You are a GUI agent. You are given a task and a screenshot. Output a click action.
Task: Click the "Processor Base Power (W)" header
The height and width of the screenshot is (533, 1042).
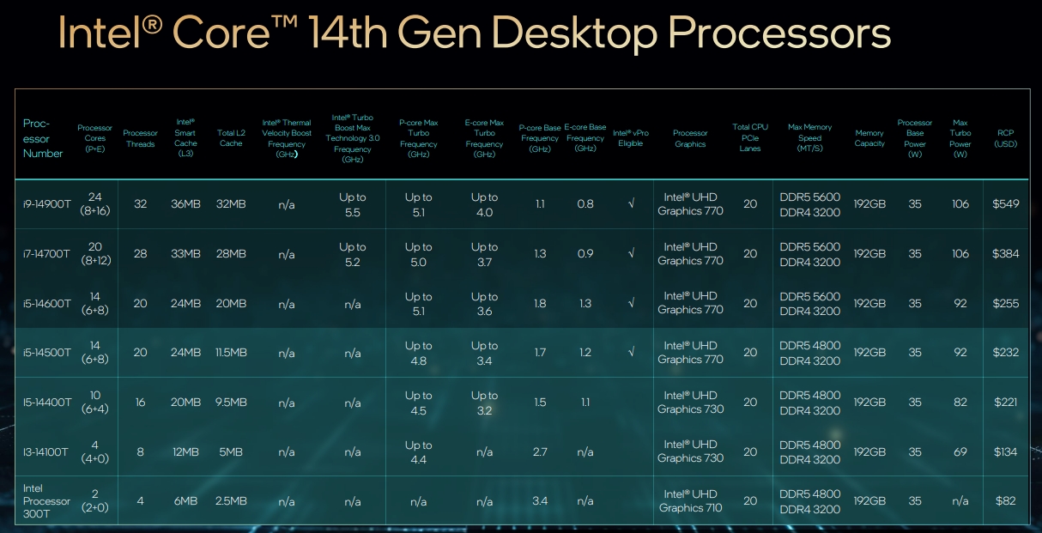[x=915, y=138]
